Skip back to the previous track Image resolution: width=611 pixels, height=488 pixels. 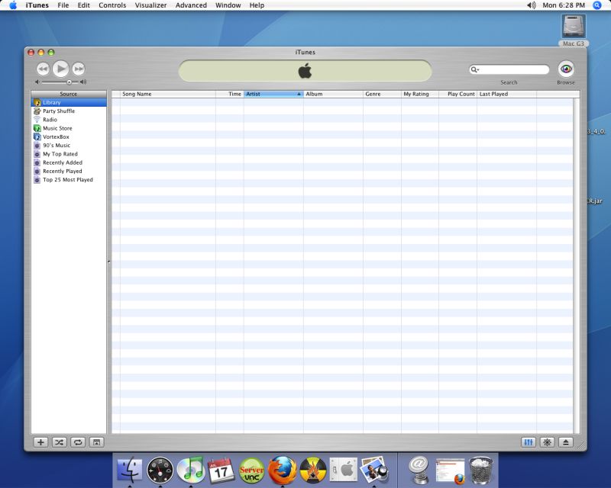pyautogui.click(x=43, y=69)
